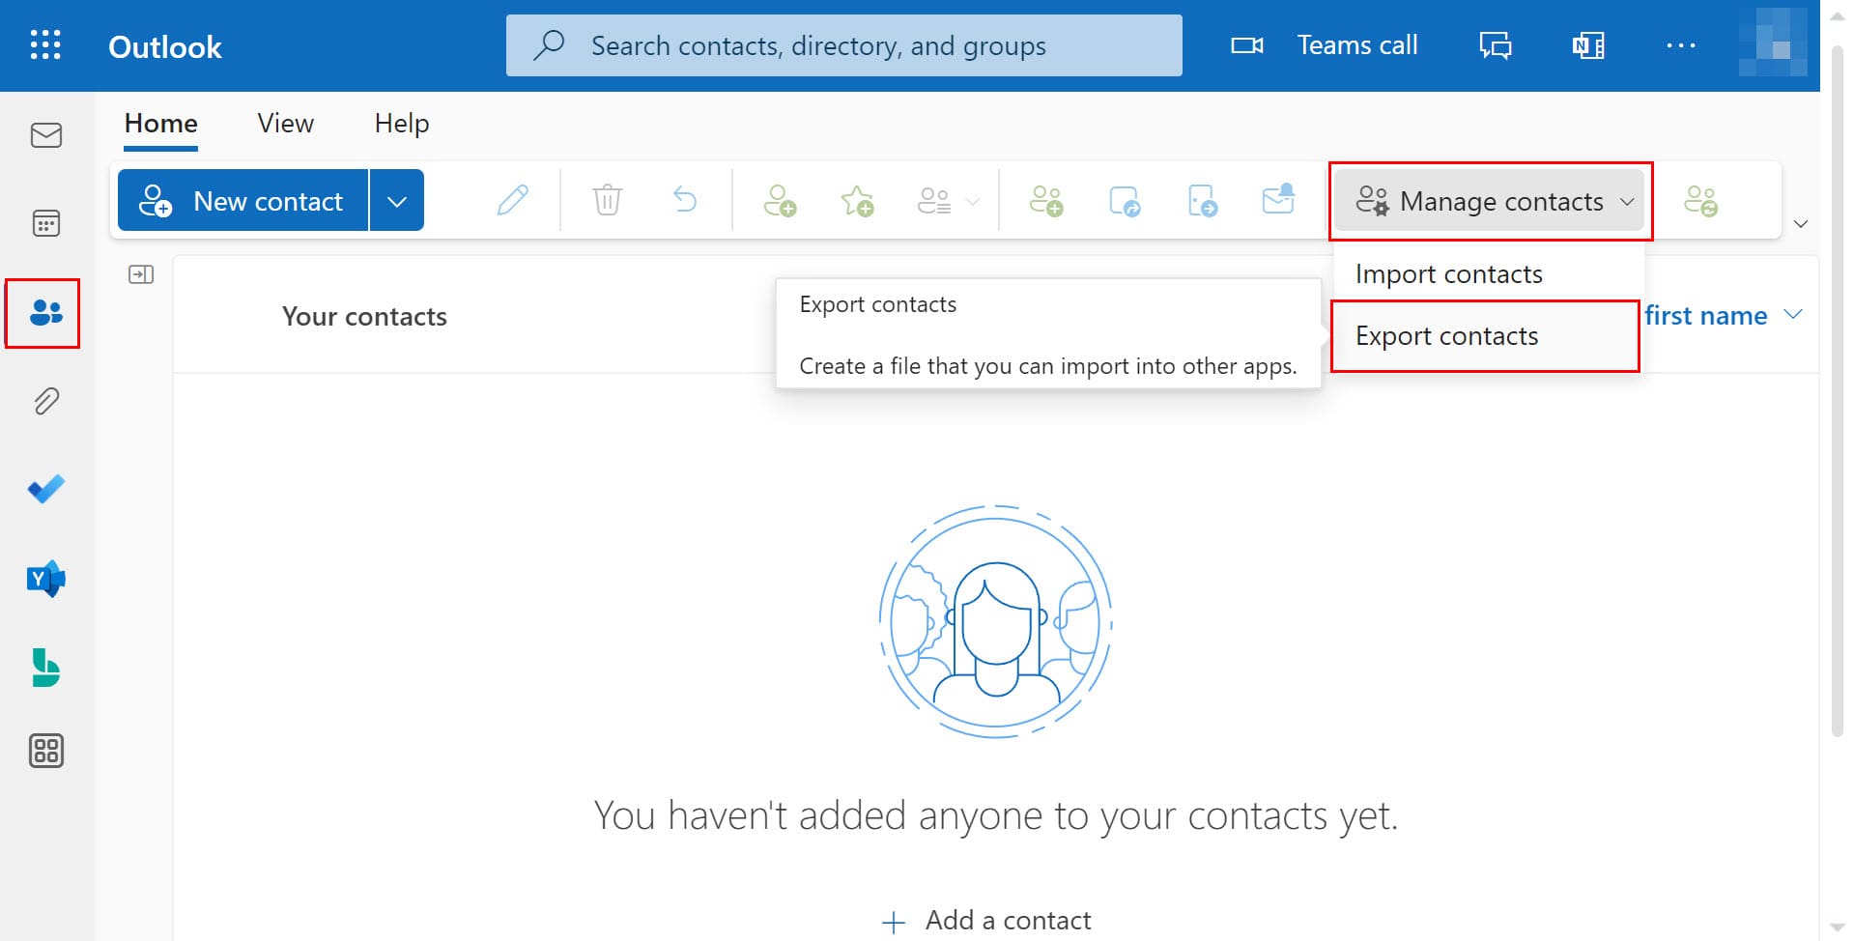1854x941 pixels.
Task: Click the Delete trash icon
Action: click(x=607, y=200)
